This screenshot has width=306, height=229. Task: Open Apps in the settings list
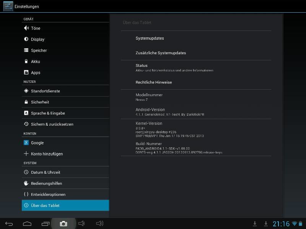tap(65, 73)
